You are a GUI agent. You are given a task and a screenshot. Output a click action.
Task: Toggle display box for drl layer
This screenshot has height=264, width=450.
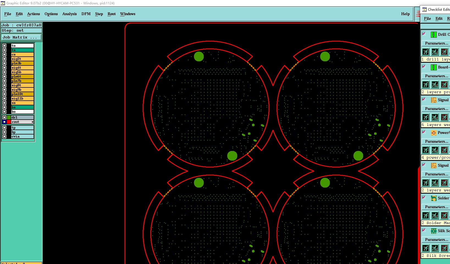coord(4,117)
